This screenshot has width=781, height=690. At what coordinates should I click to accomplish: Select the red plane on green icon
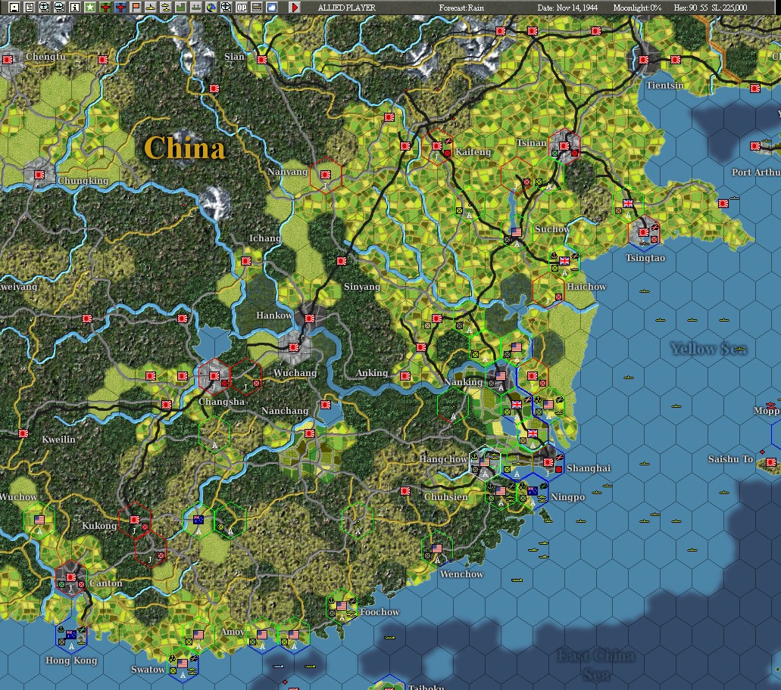pyautogui.click(x=105, y=7)
